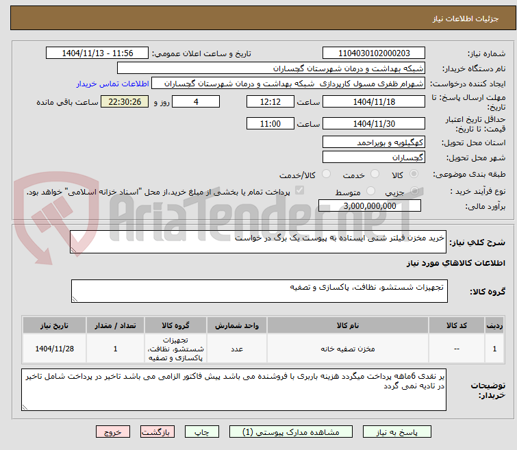Click the deadline date field 1404/11/18
Screen dimensions: 517x450
click(374, 101)
